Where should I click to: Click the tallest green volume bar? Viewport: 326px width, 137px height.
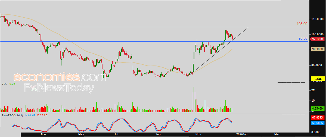[194, 99]
